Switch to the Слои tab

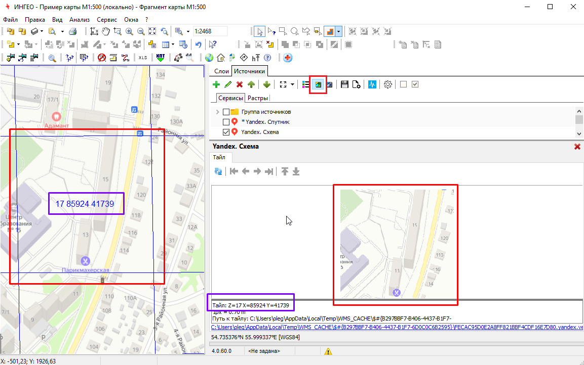[222, 71]
